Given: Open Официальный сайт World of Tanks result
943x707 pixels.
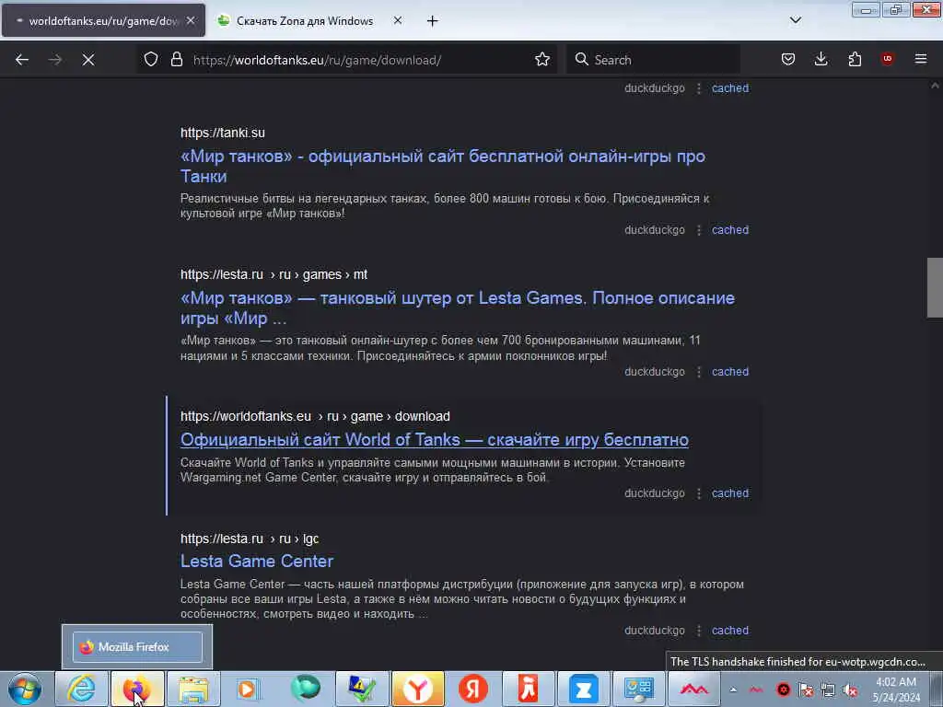Looking at the screenshot, I should tap(435, 439).
